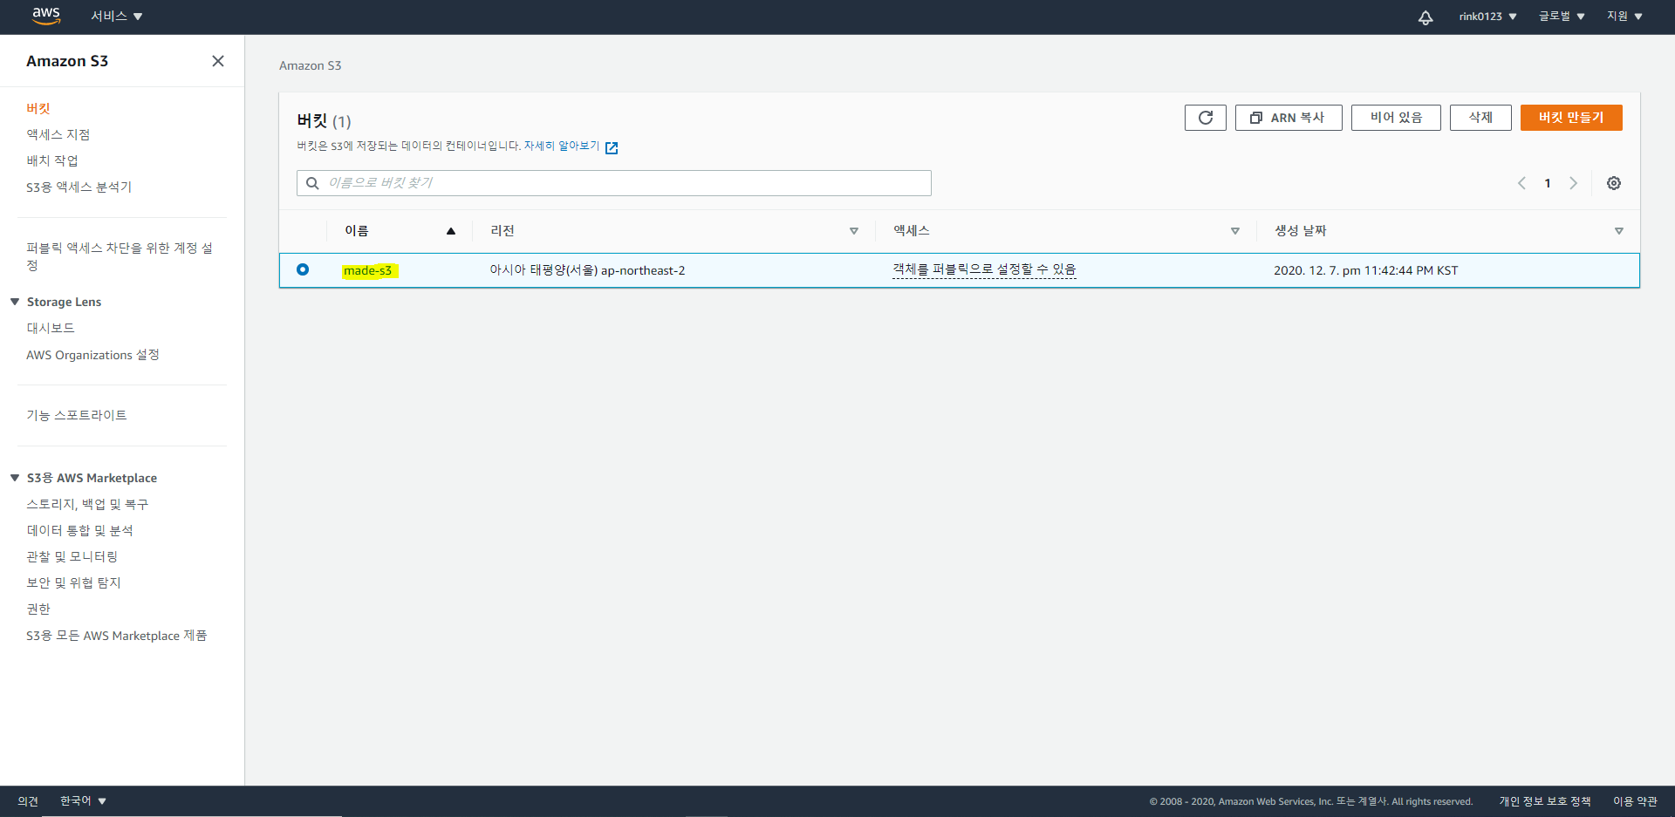Viewport: 1675px width, 817px height.
Task: Select the made-s3 bucket radio button
Action: click(303, 269)
